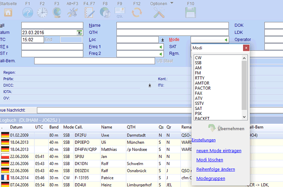Viewport: 283px width, 187px height.
Task: Open the F4..F7 notepad icon
Action: (x=89, y=13)
